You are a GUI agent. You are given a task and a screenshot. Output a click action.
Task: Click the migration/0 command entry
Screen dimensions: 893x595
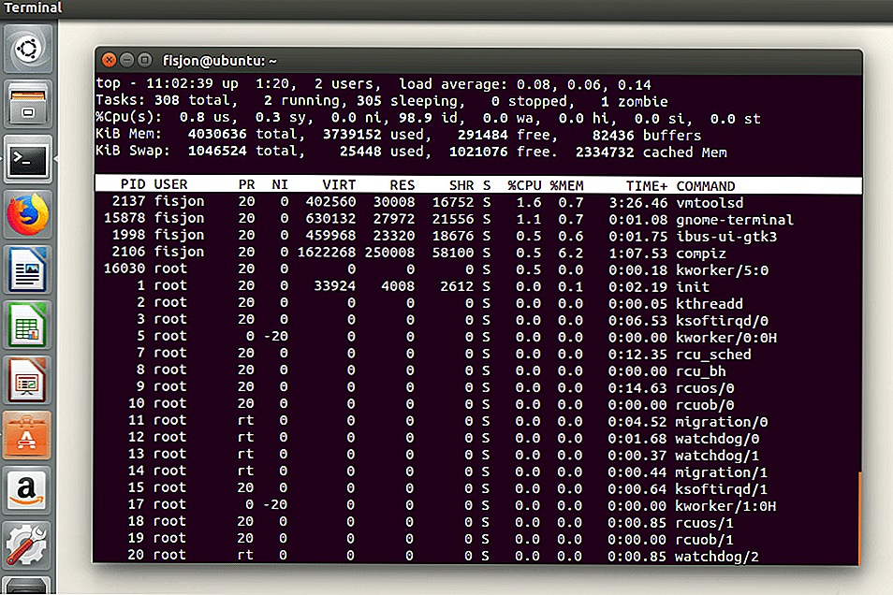click(x=722, y=422)
